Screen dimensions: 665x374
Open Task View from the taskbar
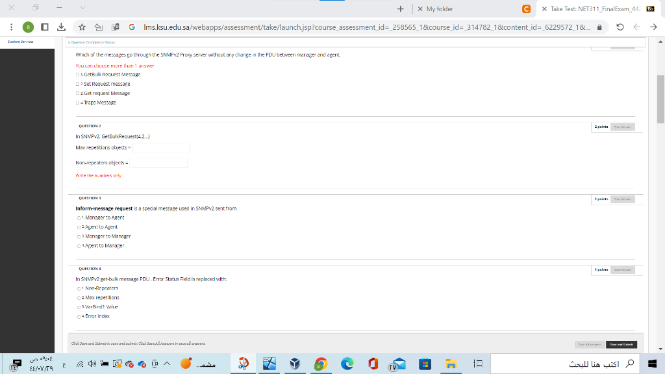point(479,364)
